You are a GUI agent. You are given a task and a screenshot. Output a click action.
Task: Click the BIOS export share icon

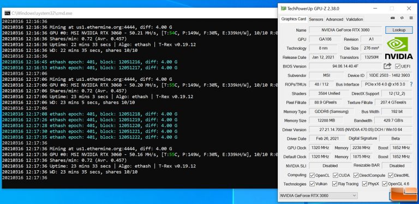[x=387, y=66]
